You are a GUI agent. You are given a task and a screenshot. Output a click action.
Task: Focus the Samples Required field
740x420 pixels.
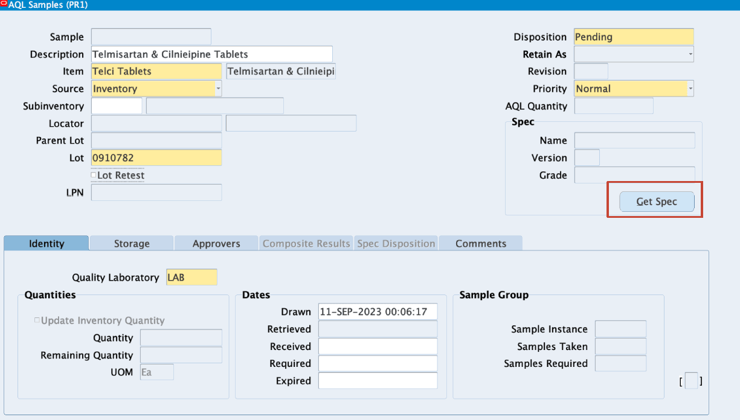[620, 363]
